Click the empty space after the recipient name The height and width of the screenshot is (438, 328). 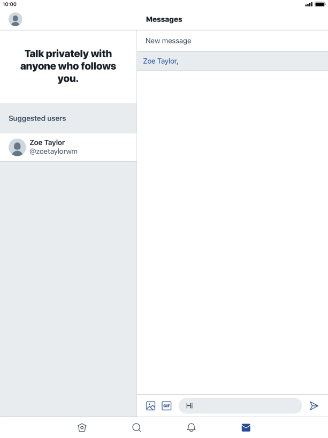(x=253, y=61)
